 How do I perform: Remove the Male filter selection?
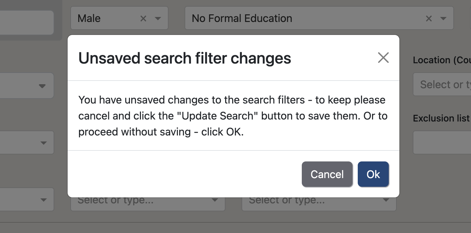tap(143, 18)
